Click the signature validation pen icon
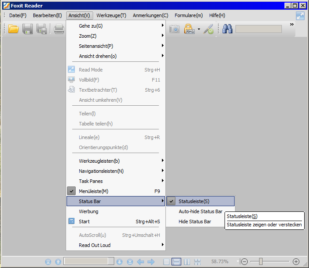The width and height of the screenshot is (309, 268). tap(209, 29)
